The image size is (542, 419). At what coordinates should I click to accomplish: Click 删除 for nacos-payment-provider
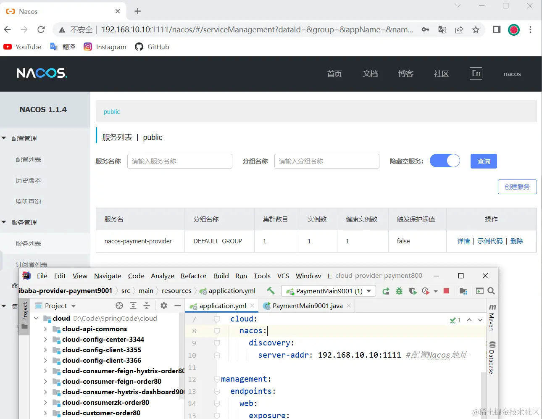point(516,241)
